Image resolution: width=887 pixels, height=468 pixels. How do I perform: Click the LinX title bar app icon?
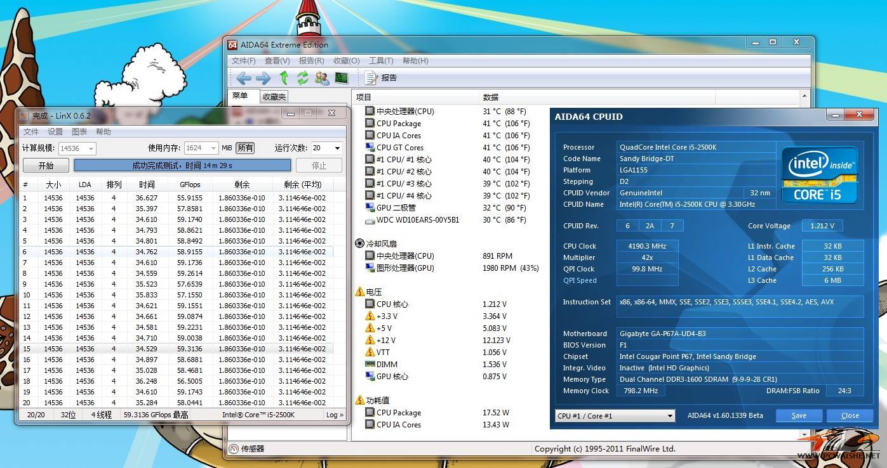pyautogui.click(x=24, y=115)
